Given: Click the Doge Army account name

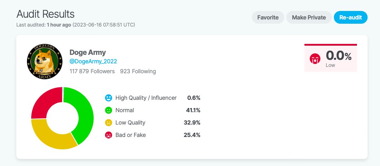Looking at the screenshot, I should click(x=88, y=52).
